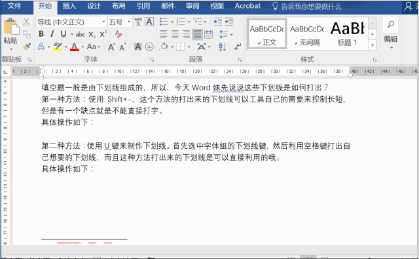Open text effects icon
The image size is (419, 259).
41,47
